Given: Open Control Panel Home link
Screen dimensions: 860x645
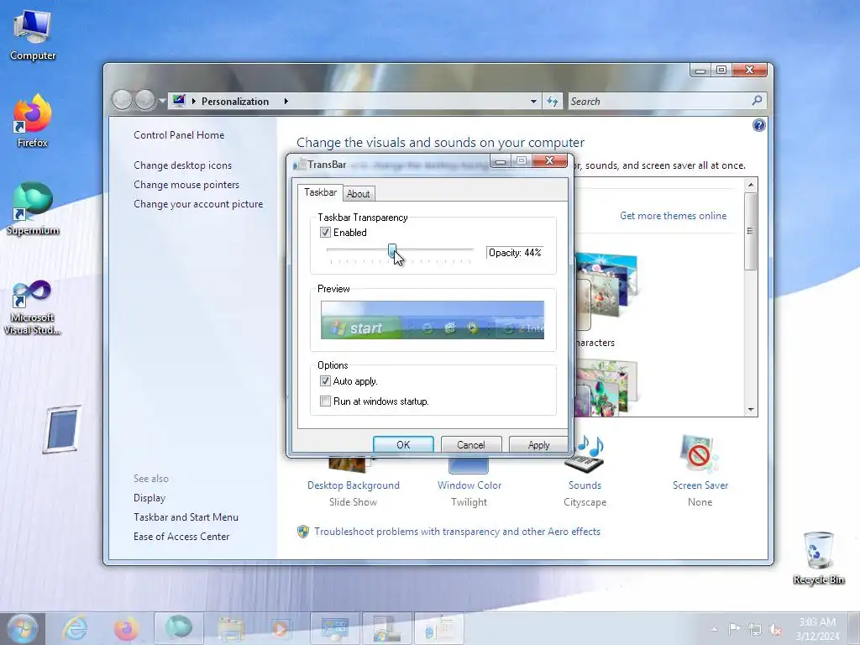Looking at the screenshot, I should coord(179,135).
